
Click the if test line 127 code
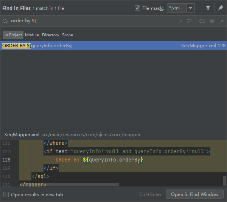click(126, 151)
